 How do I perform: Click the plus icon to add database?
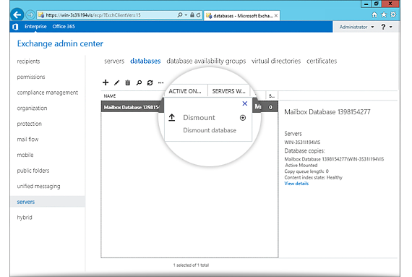click(x=106, y=82)
